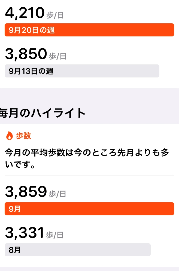The image size is (179, 271).
Task: Open the 毎月のハイライト section heading
Action: coord(43,113)
